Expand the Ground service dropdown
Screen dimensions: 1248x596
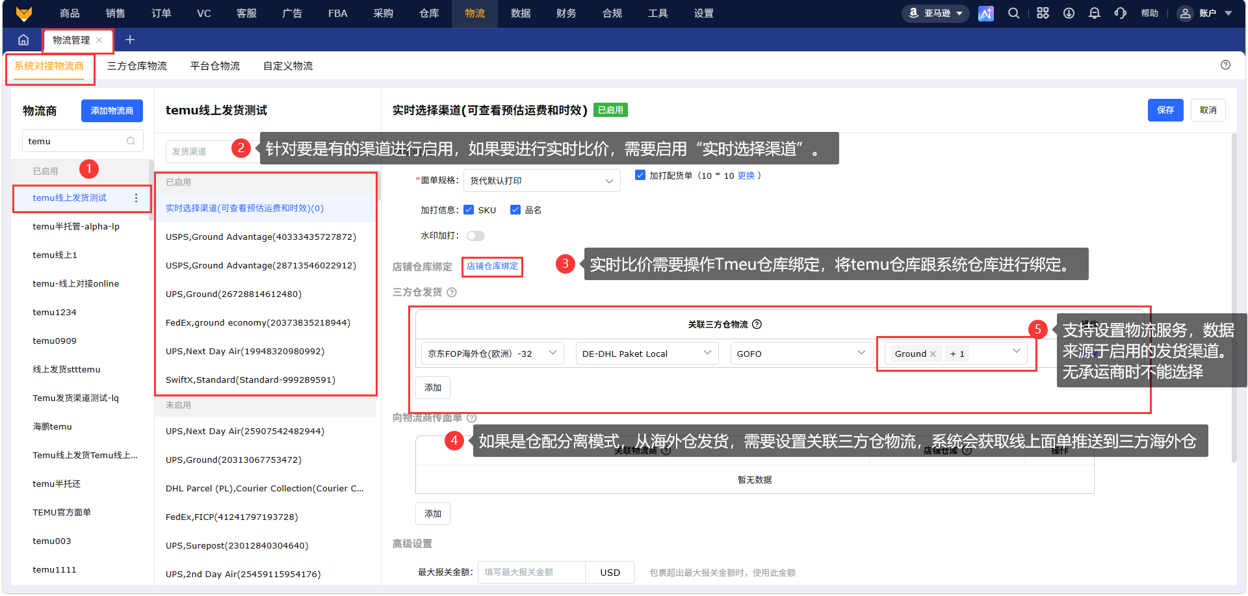pyautogui.click(x=1016, y=352)
